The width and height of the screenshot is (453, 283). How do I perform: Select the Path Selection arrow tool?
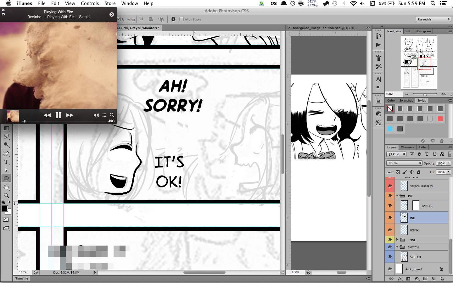coord(6,170)
